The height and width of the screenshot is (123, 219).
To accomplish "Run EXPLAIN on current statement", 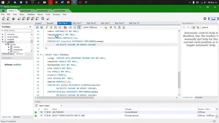I will click(x=55, y=27).
